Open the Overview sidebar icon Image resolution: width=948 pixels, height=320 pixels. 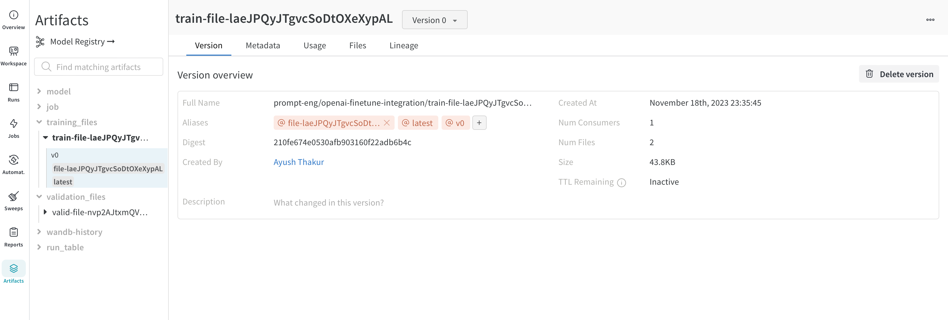click(14, 15)
